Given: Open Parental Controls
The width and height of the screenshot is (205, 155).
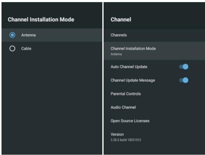Looking at the screenshot, I should tap(154, 94).
